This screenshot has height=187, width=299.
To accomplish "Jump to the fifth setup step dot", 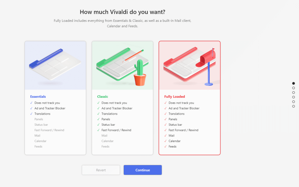I will 294,102.
